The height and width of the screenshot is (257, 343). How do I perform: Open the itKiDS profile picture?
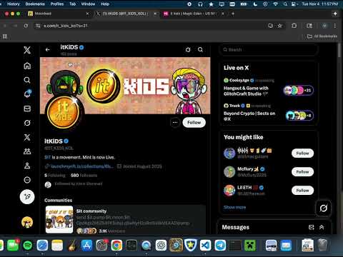64,112
